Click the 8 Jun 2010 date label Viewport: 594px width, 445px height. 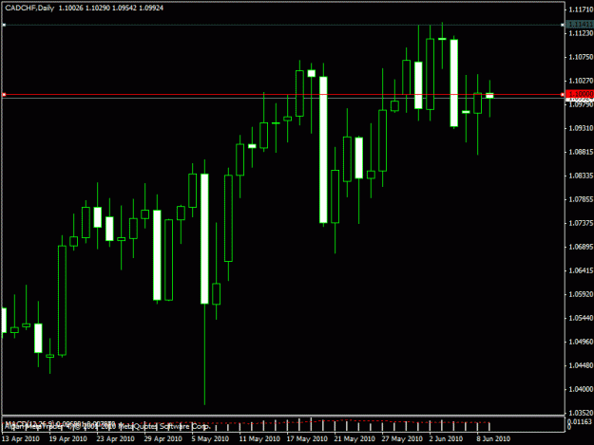pyautogui.click(x=493, y=438)
